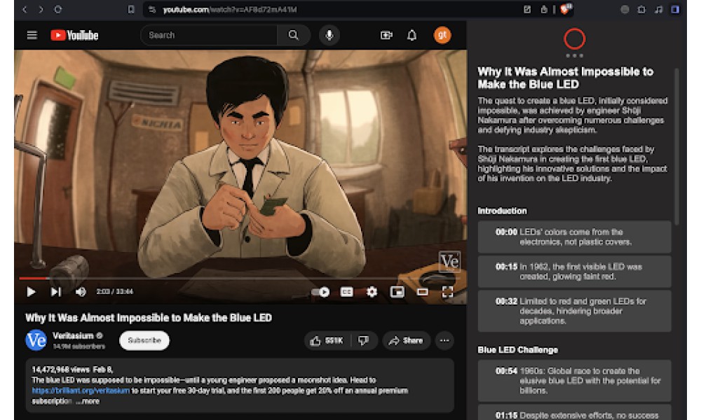This screenshot has width=701, height=420.
Task: Click the YouTube Search field
Action: 208,35
